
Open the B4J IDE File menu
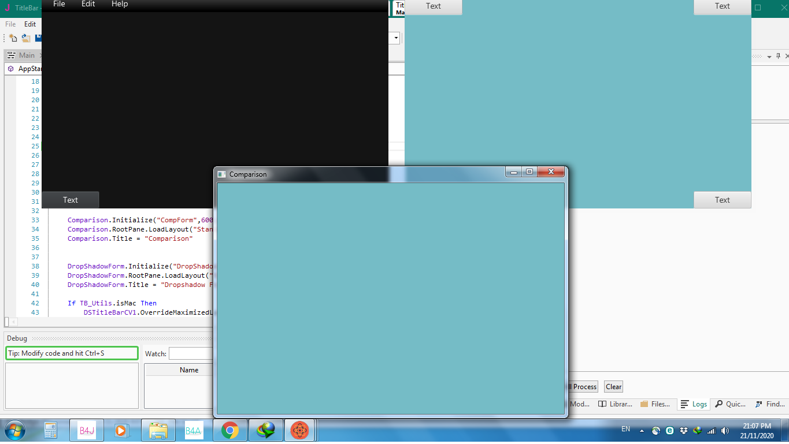point(10,24)
